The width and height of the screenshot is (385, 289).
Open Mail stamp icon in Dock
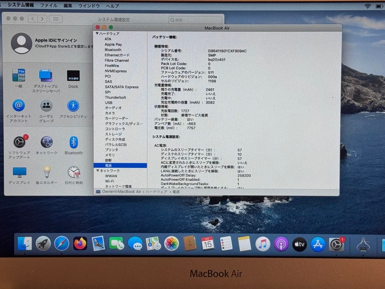click(98, 244)
